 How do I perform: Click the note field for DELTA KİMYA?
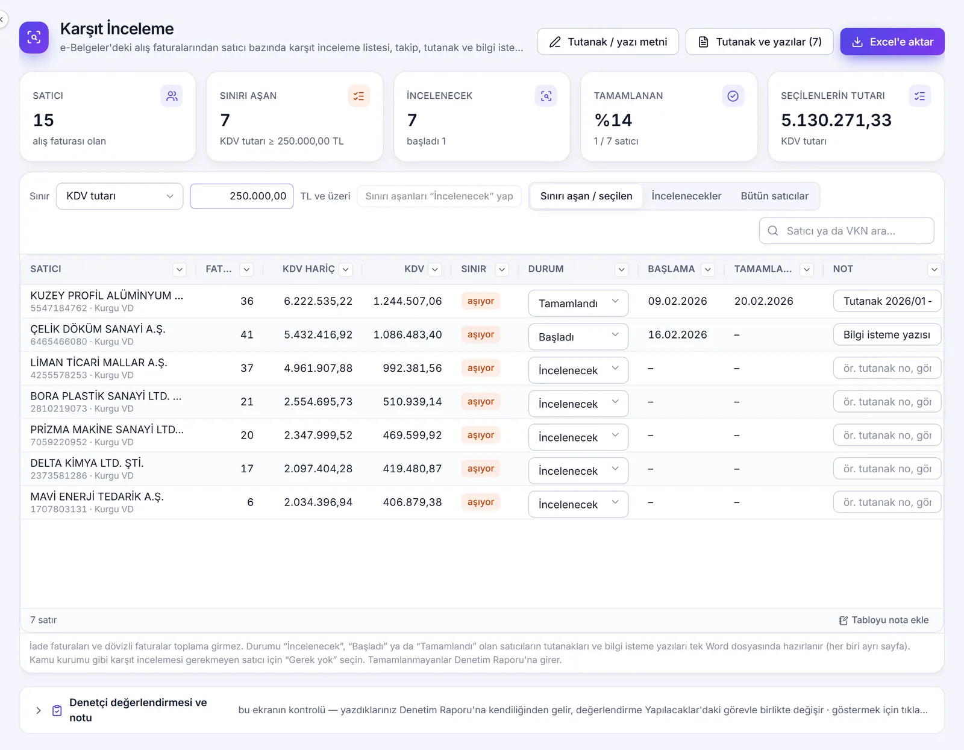click(887, 469)
